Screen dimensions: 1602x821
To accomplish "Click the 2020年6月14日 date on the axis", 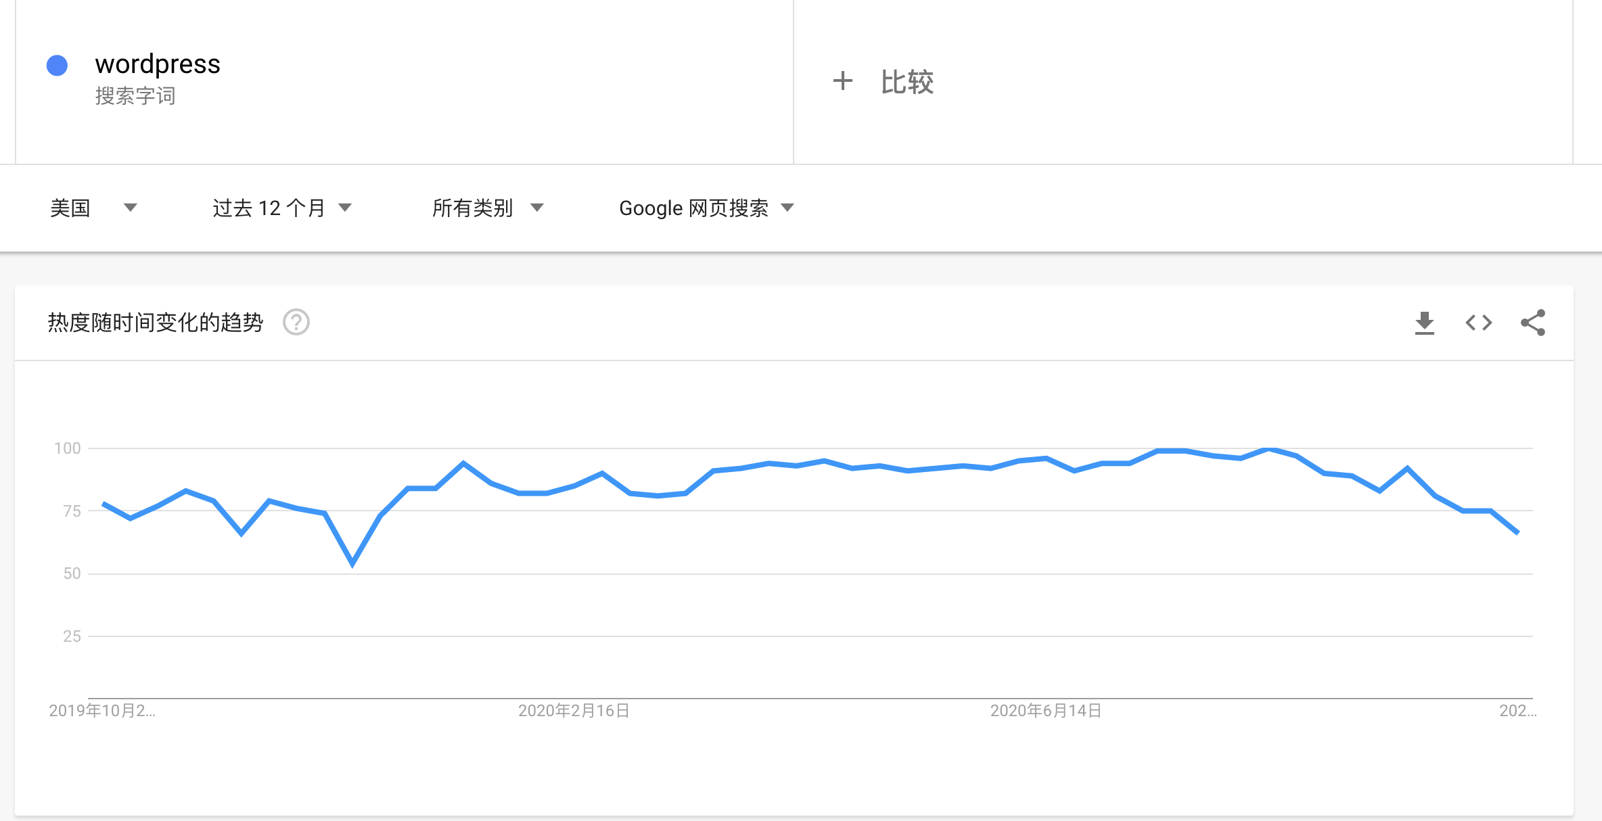I will point(1046,711).
